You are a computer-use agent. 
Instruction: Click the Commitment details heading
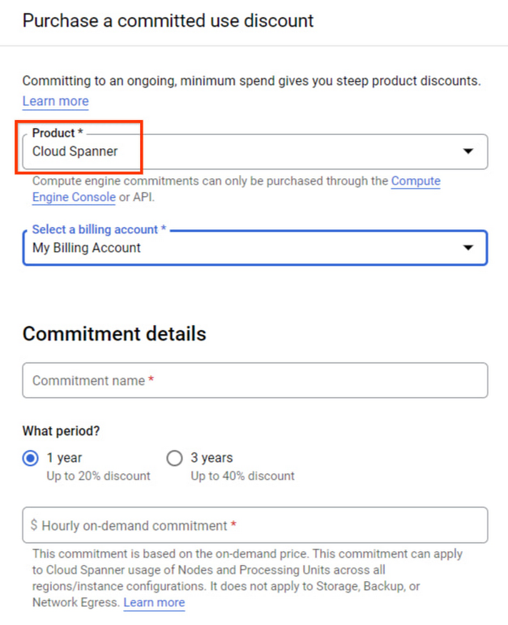point(114,333)
